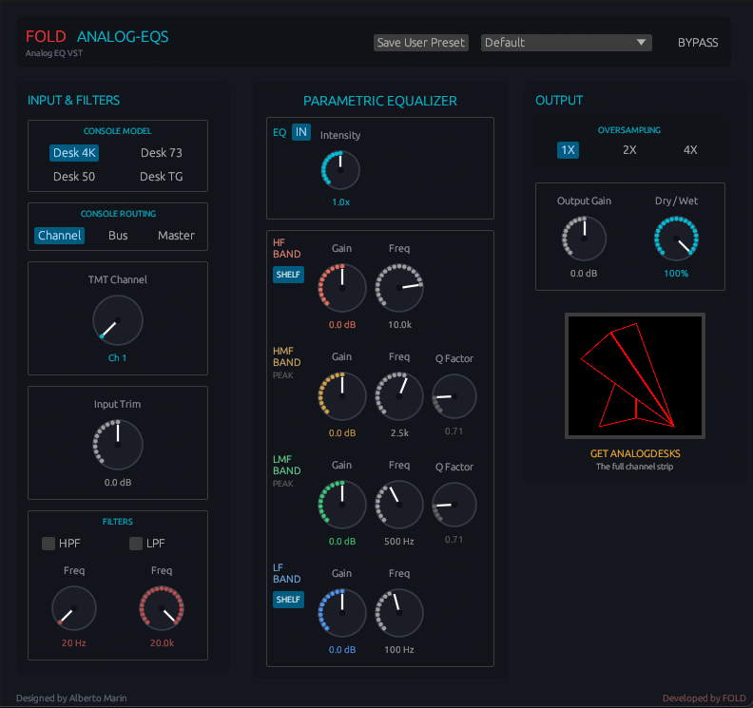This screenshot has width=753, height=708.
Task: Select 2X oversampling
Action: click(x=629, y=150)
